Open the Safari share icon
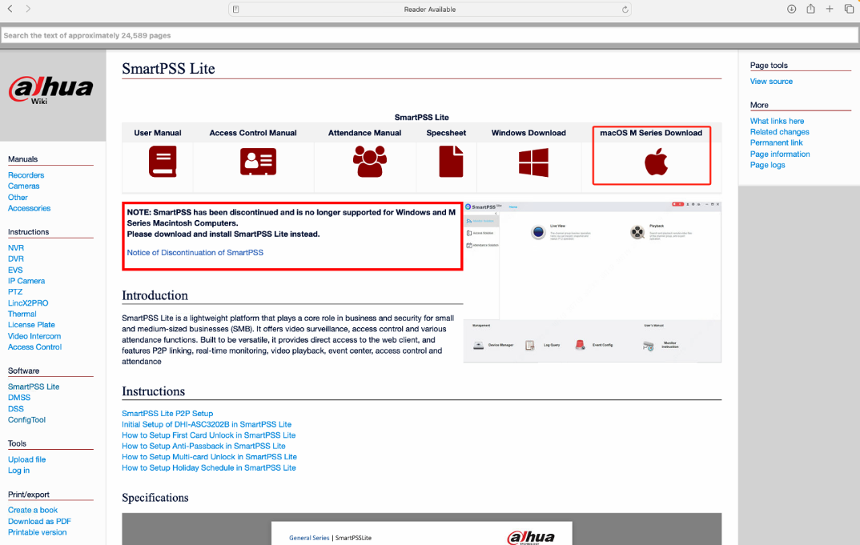Image resolution: width=860 pixels, height=545 pixels. 810,9
